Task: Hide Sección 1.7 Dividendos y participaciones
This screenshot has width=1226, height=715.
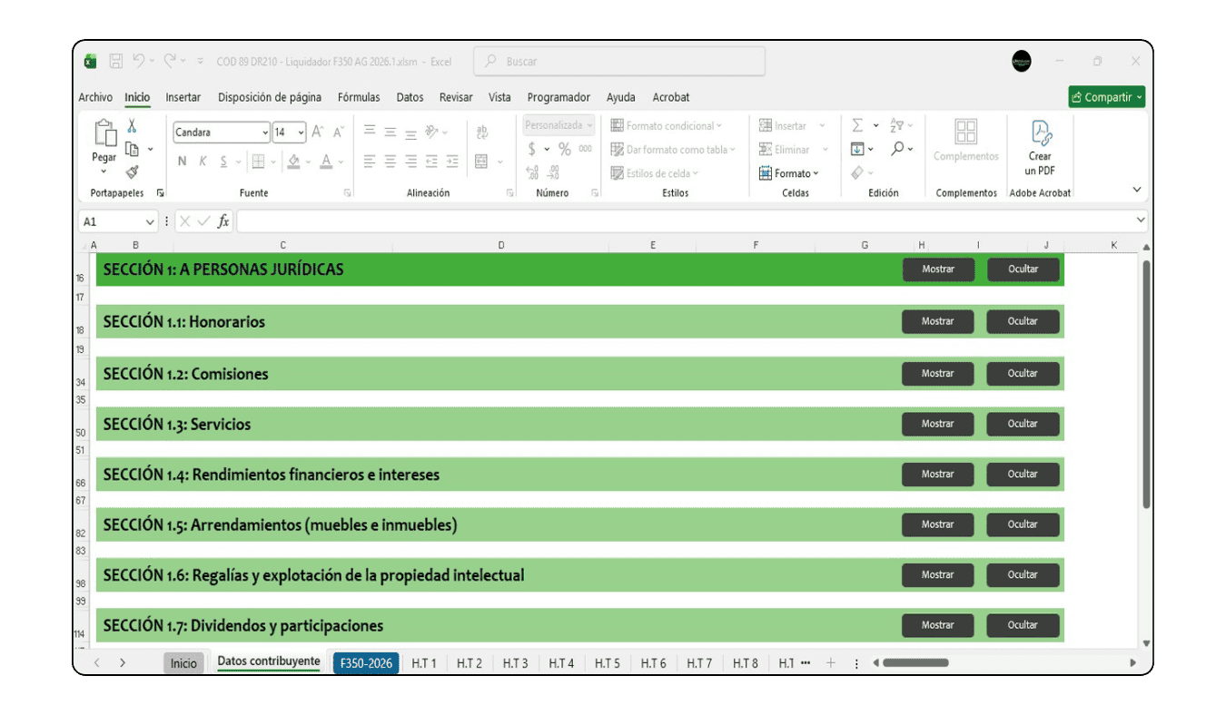Action: click(1023, 625)
